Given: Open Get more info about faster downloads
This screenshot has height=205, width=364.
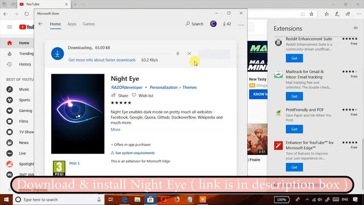Looking at the screenshot, I should point(102,60).
